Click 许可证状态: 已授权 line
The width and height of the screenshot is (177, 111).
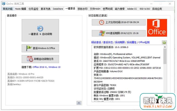coord(104,89)
